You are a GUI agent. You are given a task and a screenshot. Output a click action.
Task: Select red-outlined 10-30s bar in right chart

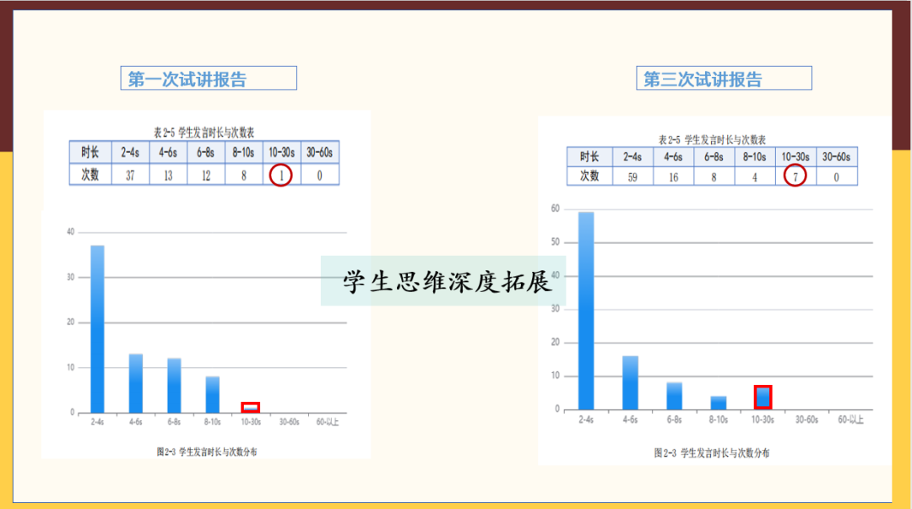coord(763,397)
